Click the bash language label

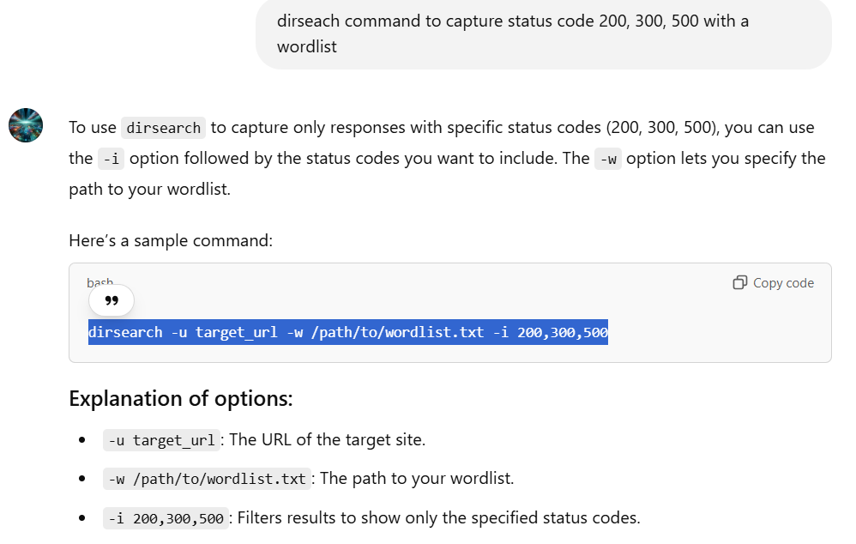tap(99, 281)
